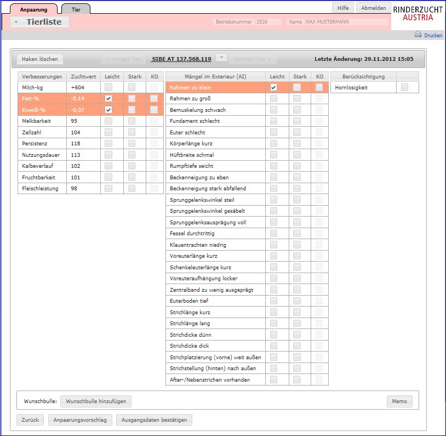Image resolution: width=446 pixels, height=436 pixels.
Task: Check Stark for Bemuskelung schwach
Action: [x=297, y=110]
